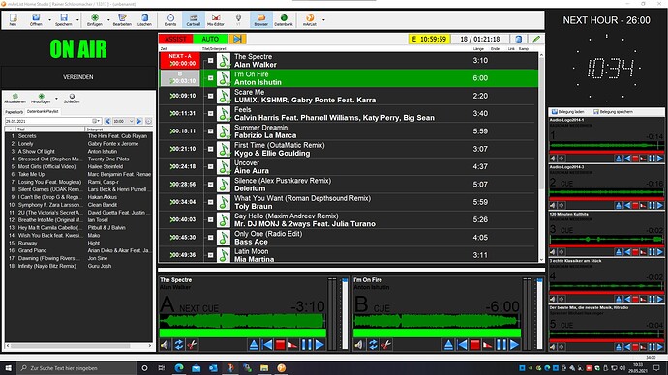The height and width of the screenshot is (375, 668).
Task: Select 'Stressed Out' by Twenty One Pilots
Action: coord(78,159)
